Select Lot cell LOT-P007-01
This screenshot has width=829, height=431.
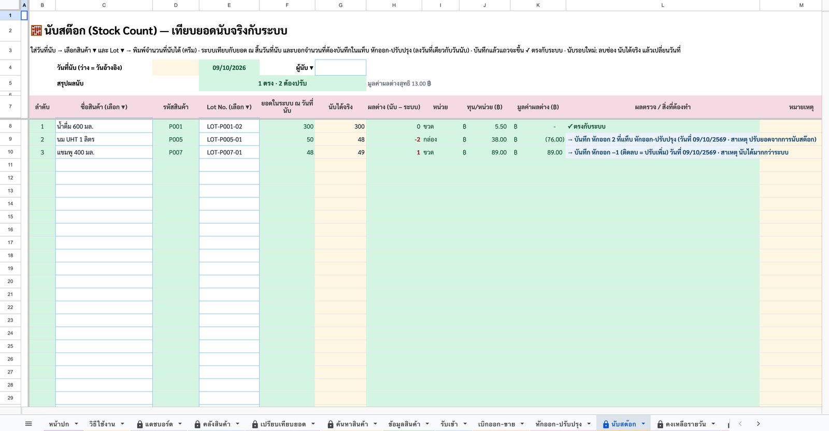click(229, 152)
